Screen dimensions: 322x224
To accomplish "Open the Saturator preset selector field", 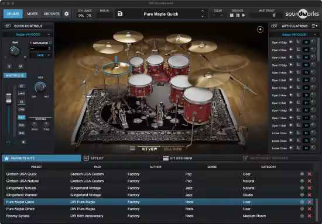I will point(40,48).
